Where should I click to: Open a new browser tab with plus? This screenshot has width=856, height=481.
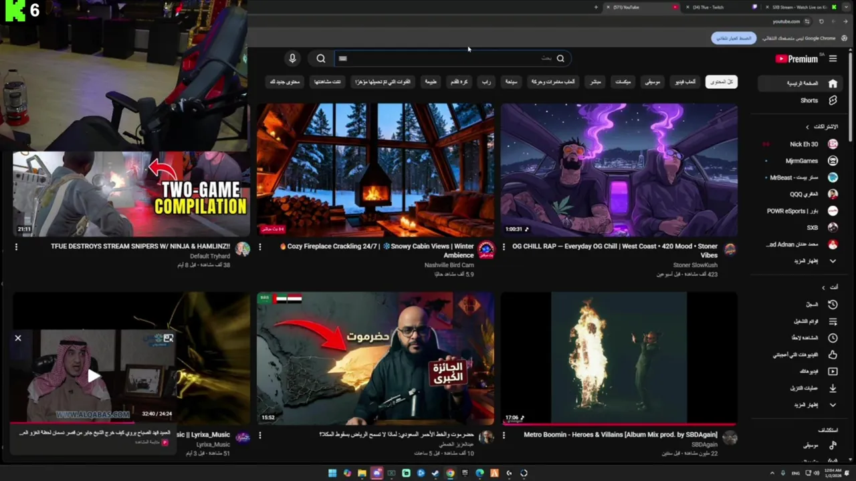point(596,7)
